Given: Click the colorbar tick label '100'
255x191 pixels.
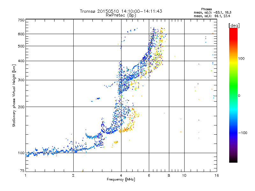Looking at the screenshot, I should (241, 59).
